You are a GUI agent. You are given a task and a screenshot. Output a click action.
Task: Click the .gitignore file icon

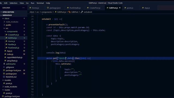pos(4,67)
